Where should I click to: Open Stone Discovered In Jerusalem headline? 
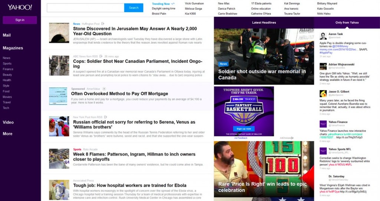pyautogui.click(x=135, y=31)
